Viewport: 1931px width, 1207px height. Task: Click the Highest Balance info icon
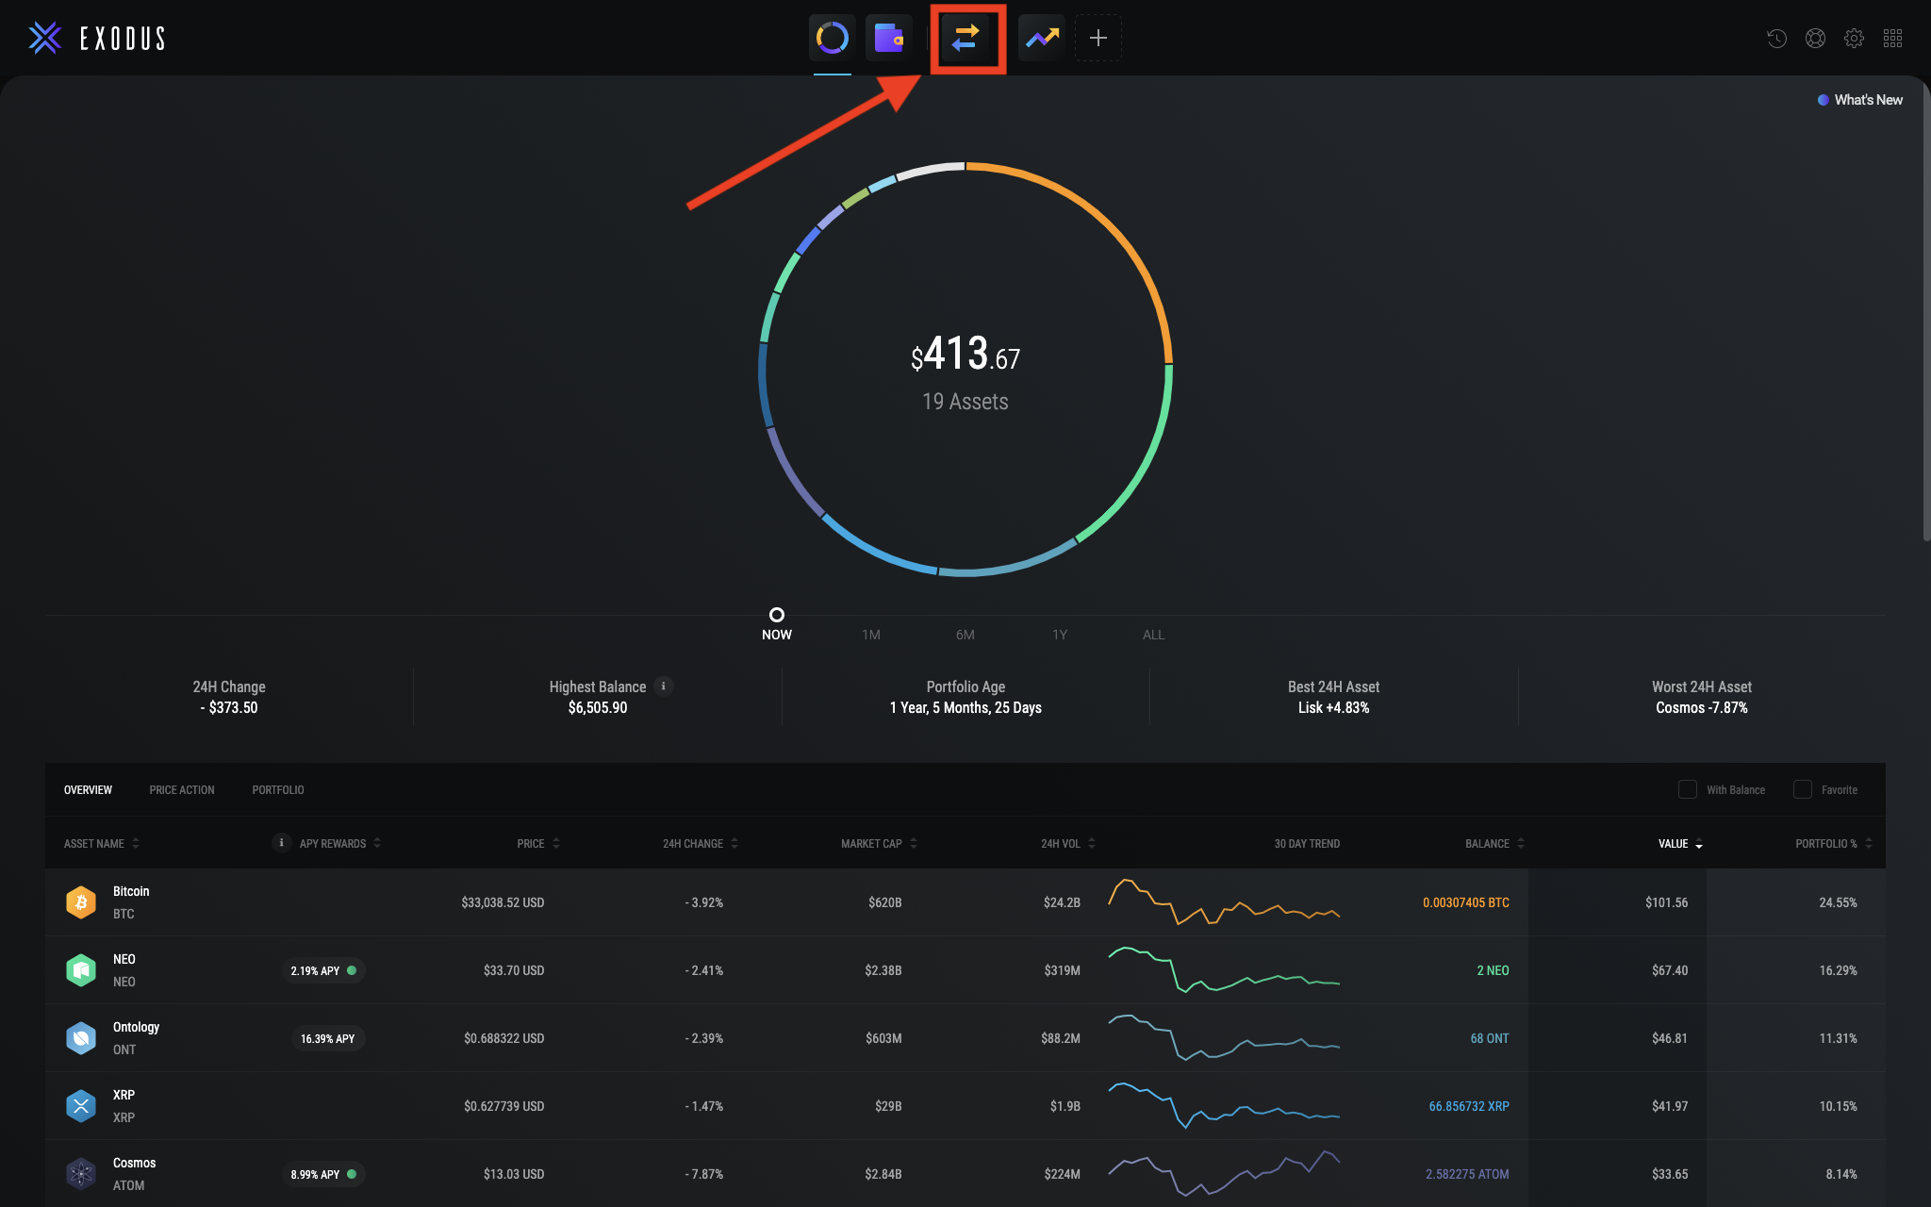point(664,686)
